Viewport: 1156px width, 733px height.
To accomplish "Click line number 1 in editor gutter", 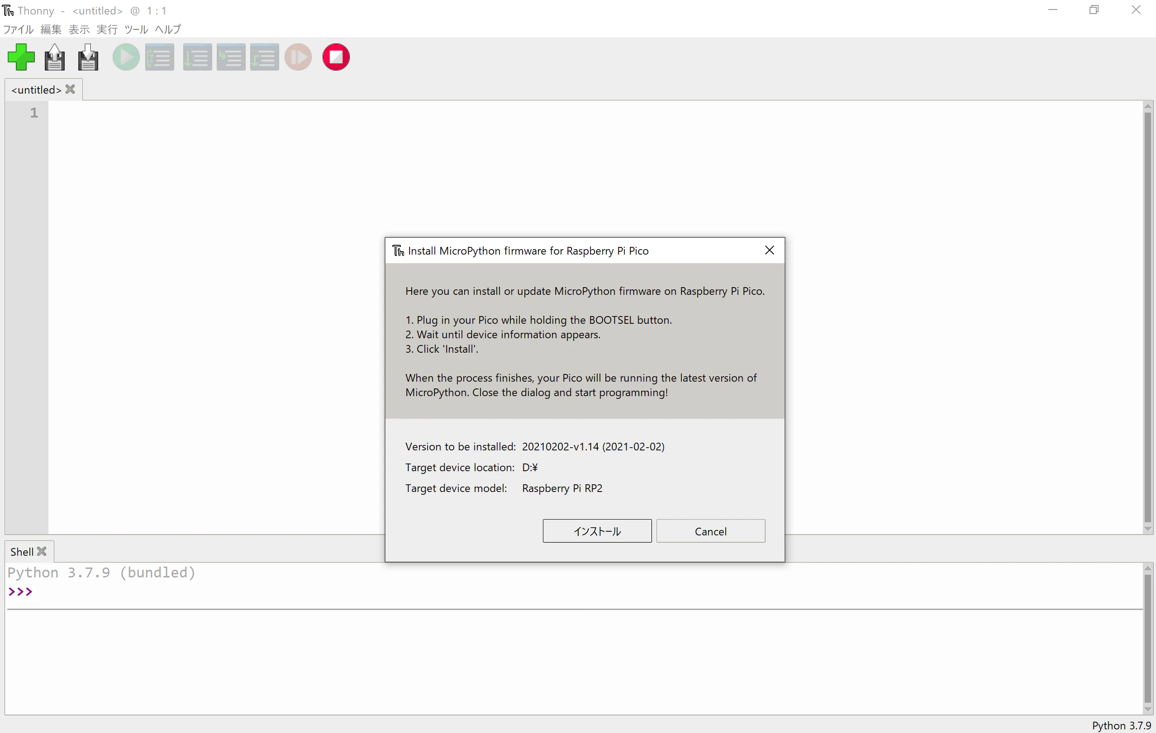I will (33, 113).
